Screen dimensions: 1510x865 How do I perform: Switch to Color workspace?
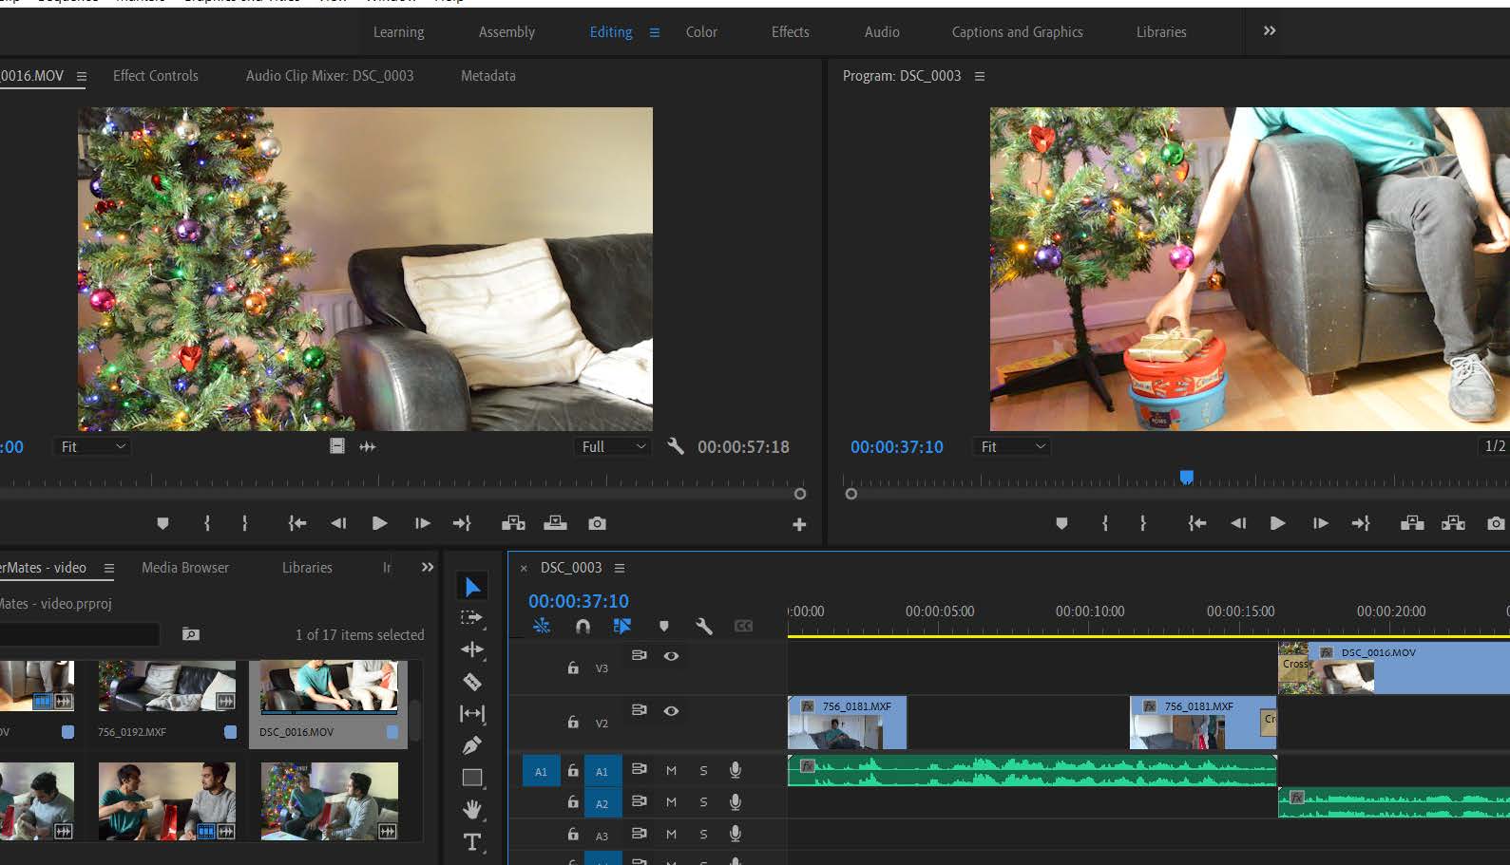[701, 32]
